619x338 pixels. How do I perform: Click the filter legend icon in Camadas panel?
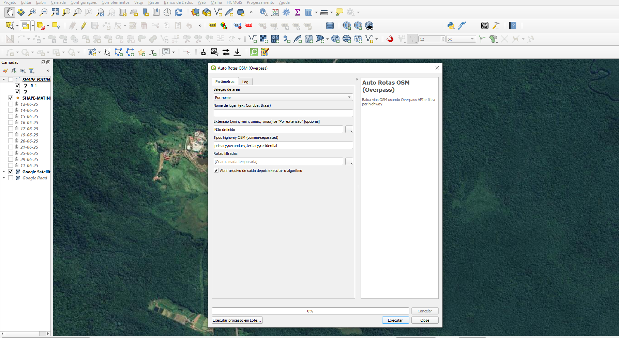pos(32,71)
